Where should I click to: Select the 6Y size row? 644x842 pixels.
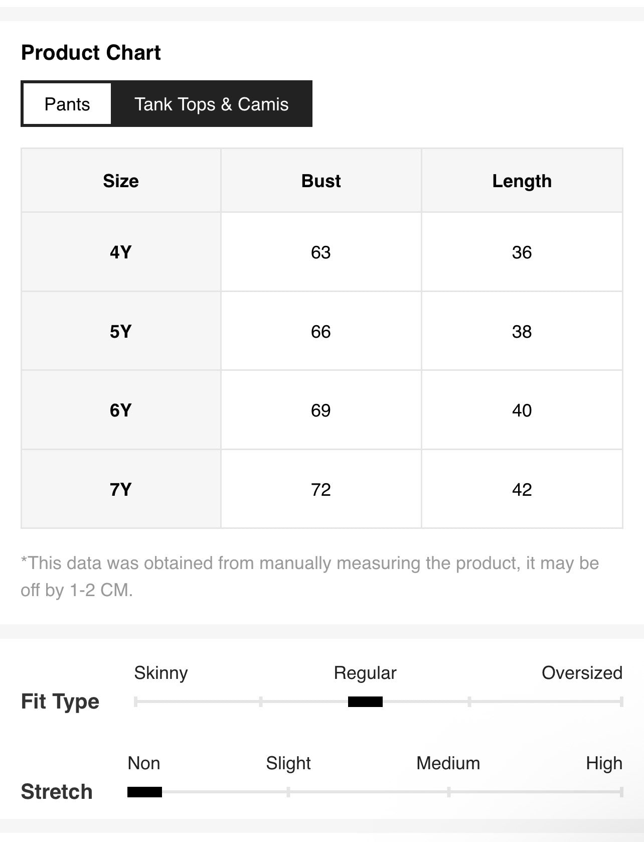(321, 410)
